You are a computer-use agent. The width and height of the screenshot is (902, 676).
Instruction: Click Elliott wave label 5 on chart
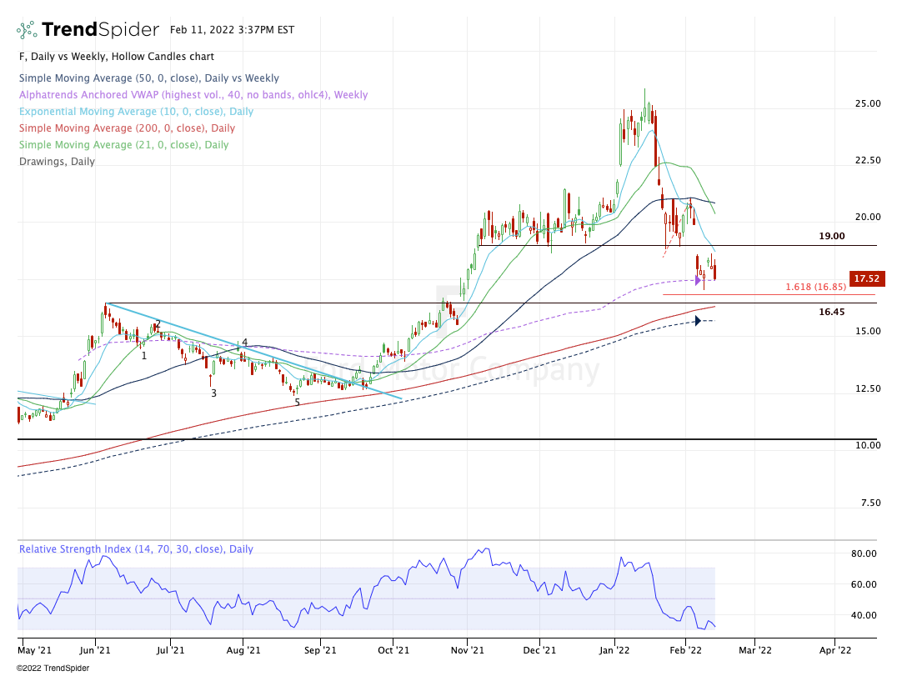click(297, 403)
